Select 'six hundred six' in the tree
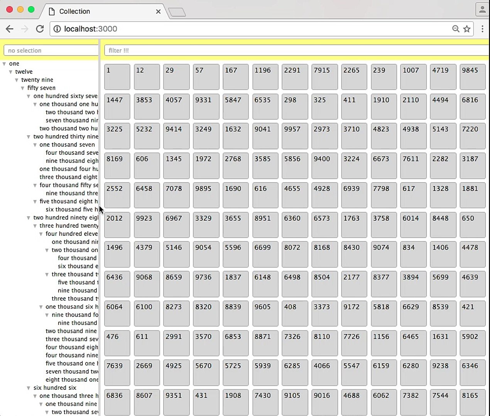The image size is (490, 416). click(55, 387)
